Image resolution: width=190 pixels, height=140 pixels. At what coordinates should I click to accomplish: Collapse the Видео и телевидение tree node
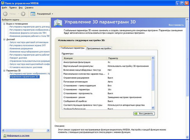point(4,24)
